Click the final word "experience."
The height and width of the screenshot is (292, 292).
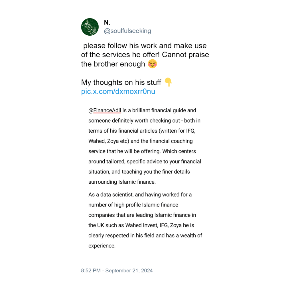point(102,246)
